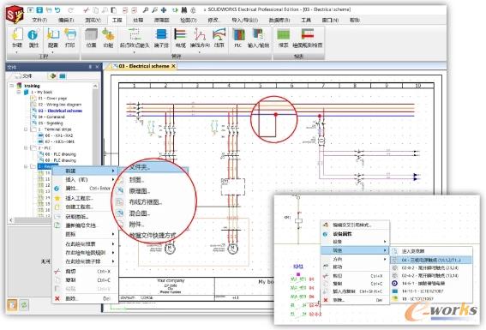Click the Print (打印) ribbon icon
The height and width of the screenshot is (330, 486).
pyautogui.click(x=69, y=38)
